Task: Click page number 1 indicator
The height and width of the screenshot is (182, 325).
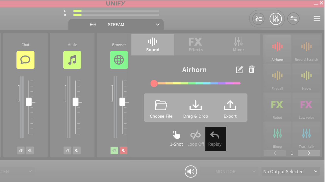Action: click(x=292, y=153)
